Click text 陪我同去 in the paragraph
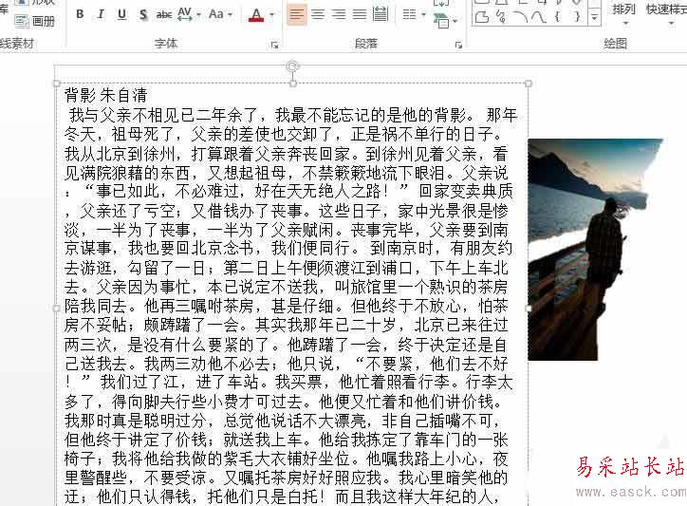 coord(96,306)
